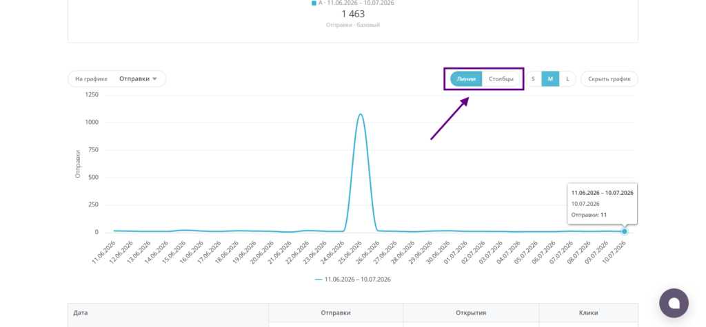
Task: Select chart size M
Action: point(550,78)
